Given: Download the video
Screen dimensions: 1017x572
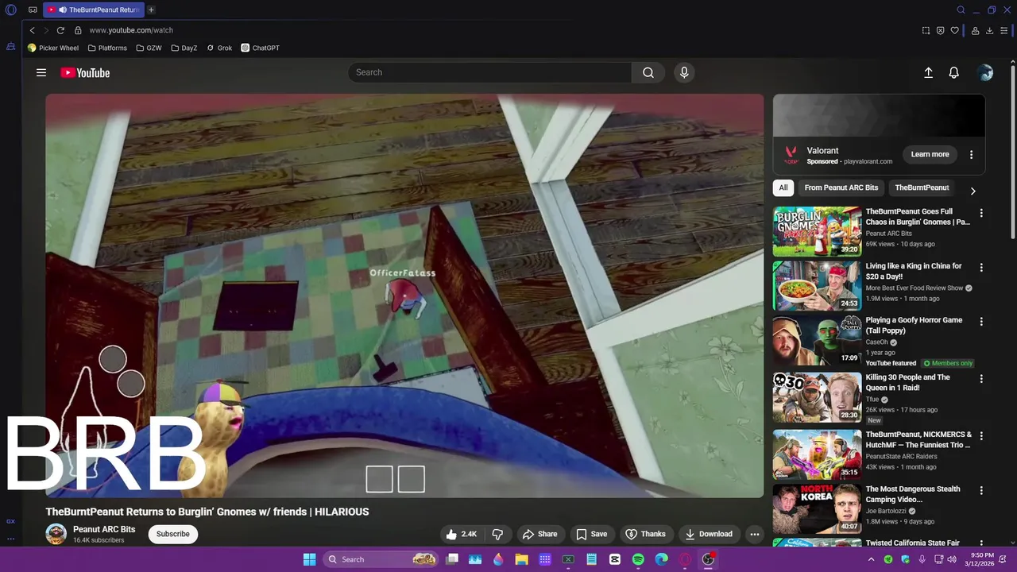Looking at the screenshot, I should [709, 534].
